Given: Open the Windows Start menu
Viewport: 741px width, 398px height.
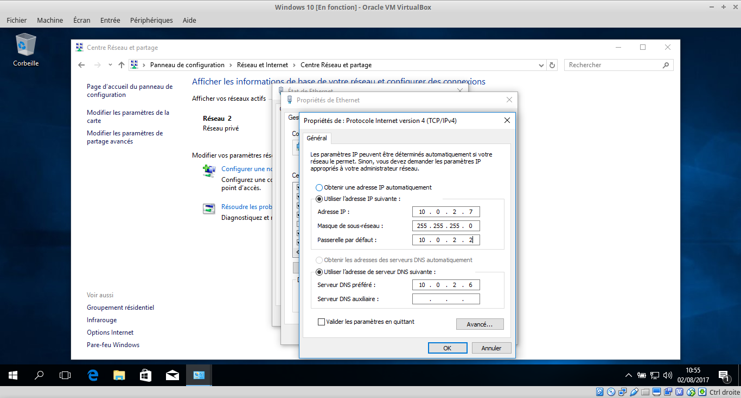Looking at the screenshot, I should click(x=13, y=375).
